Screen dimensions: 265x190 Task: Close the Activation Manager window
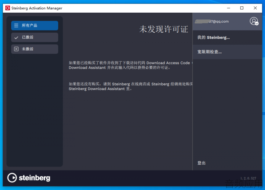pos(255,8)
